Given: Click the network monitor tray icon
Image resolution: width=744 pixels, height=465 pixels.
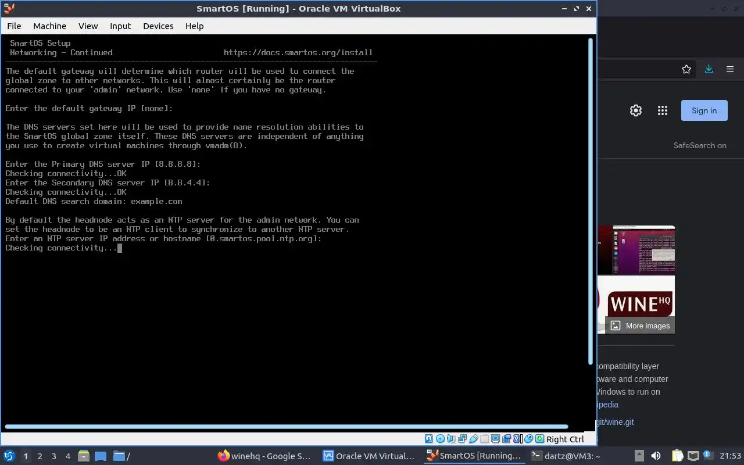Looking at the screenshot, I should [693, 456].
